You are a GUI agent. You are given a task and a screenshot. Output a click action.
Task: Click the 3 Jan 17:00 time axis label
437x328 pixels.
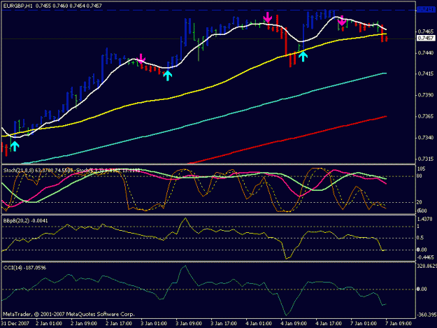[224, 324]
